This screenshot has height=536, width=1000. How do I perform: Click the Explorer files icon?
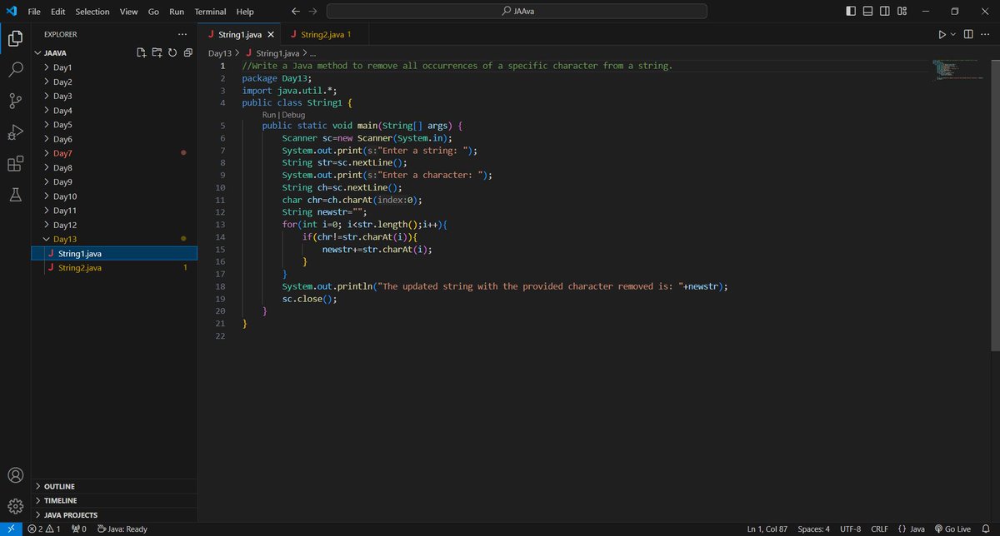[15, 37]
